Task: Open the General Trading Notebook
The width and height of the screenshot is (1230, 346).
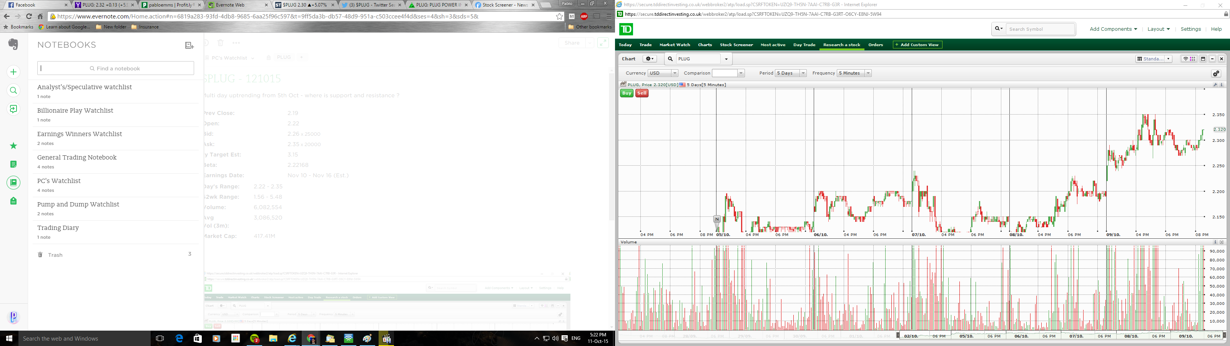Action: click(116, 161)
